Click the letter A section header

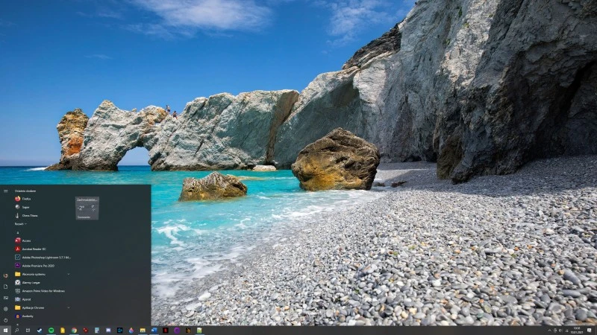tap(18, 232)
